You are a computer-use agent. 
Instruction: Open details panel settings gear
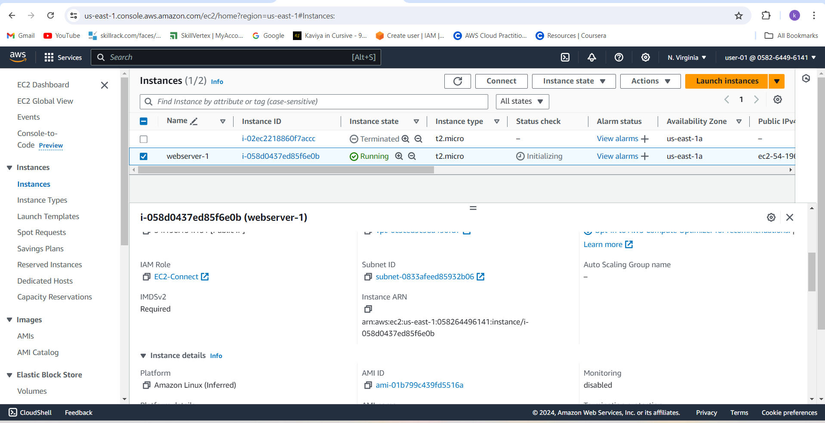click(771, 217)
